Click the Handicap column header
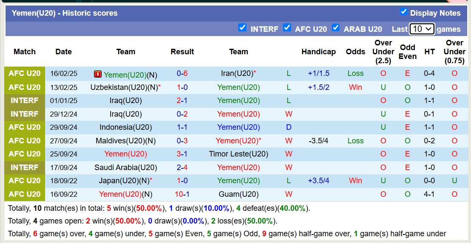 point(318,52)
